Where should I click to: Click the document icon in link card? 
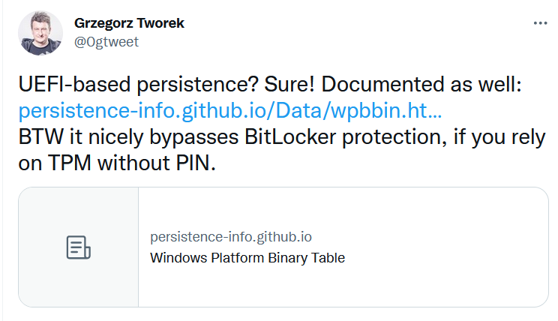pyautogui.click(x=79, y=247)
